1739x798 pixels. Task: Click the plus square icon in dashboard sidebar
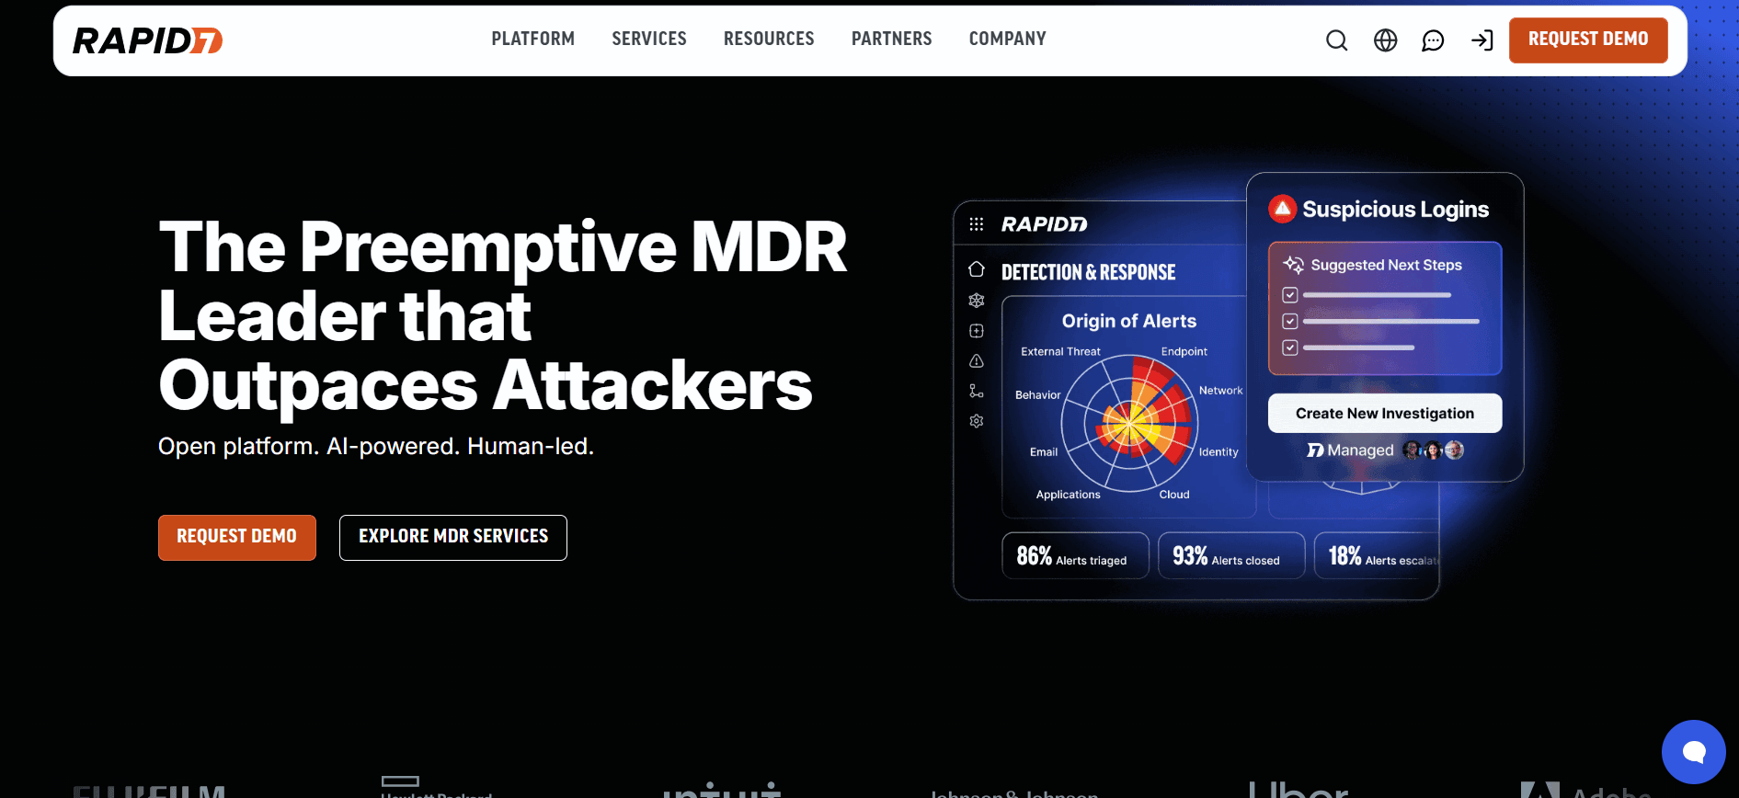tap(977, 331)
